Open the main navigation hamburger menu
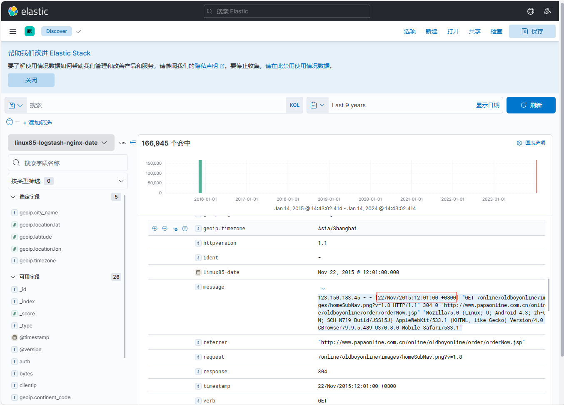 pos(13,31)
